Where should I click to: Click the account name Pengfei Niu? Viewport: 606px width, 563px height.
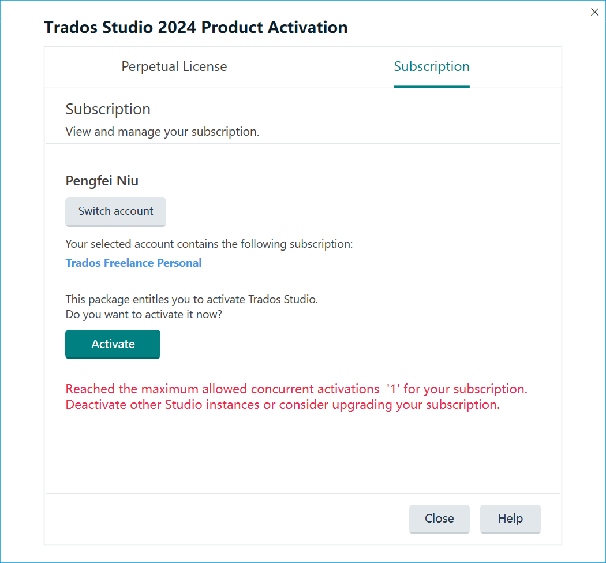click(102, 181)
